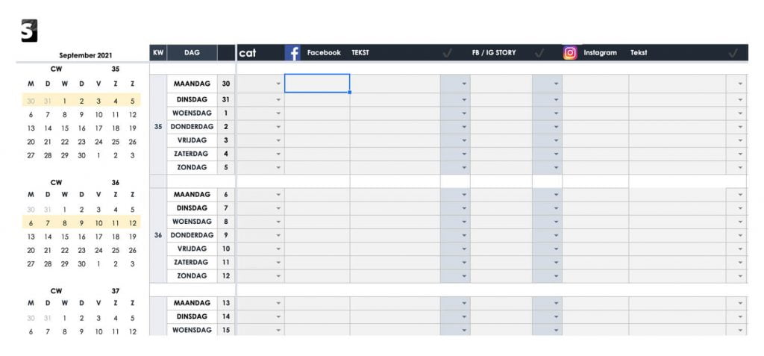
Task: Select the cat column header
Action: (248, 53)
